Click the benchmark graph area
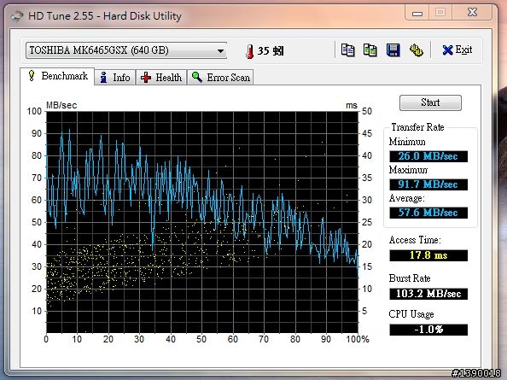The height and width of the screenshot is (380, 507). pos(202,222)
